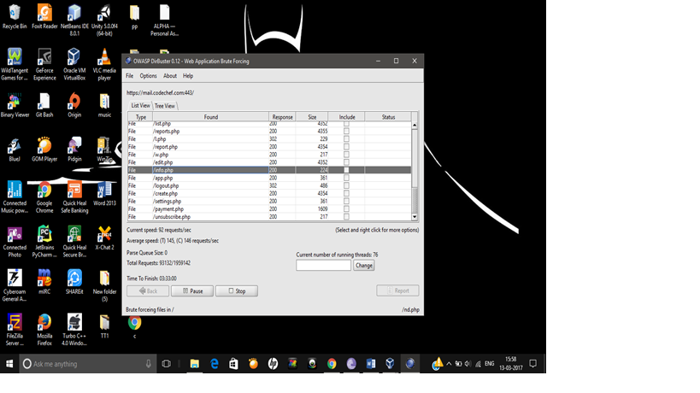The width and height of the screenshot is (700, 393).
Task: Show hidden system tray icons chevron
Action: [449, 364]
